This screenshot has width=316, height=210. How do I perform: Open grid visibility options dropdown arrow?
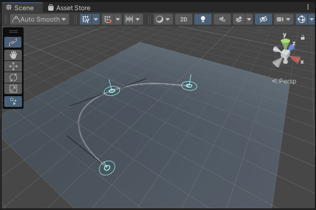tap(96, 19)
